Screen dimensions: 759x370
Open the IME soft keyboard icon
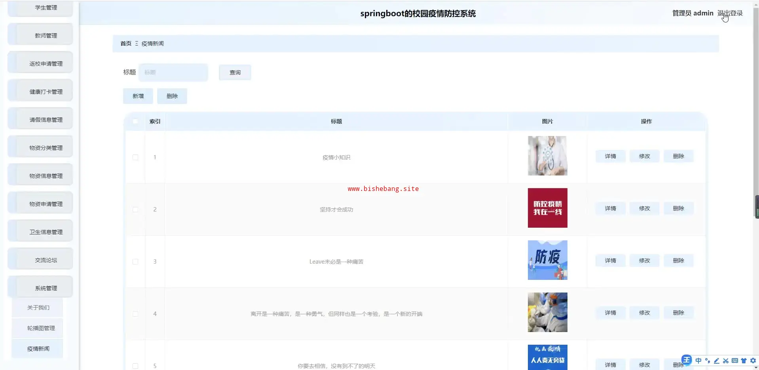point(734,361)
